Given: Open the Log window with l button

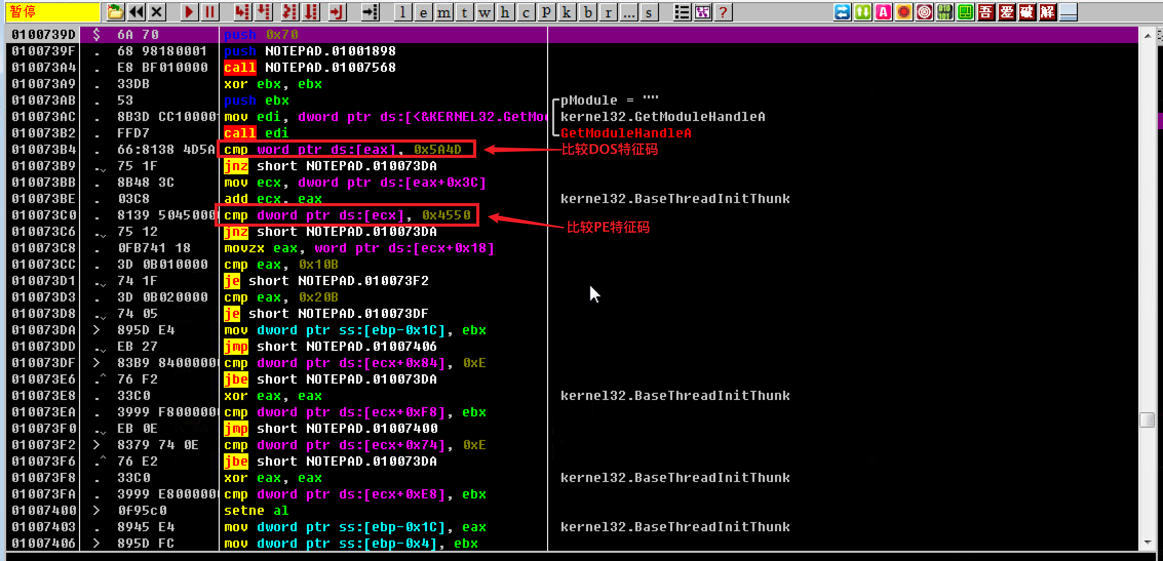Looking at the screenshot, I should point(403,12).
